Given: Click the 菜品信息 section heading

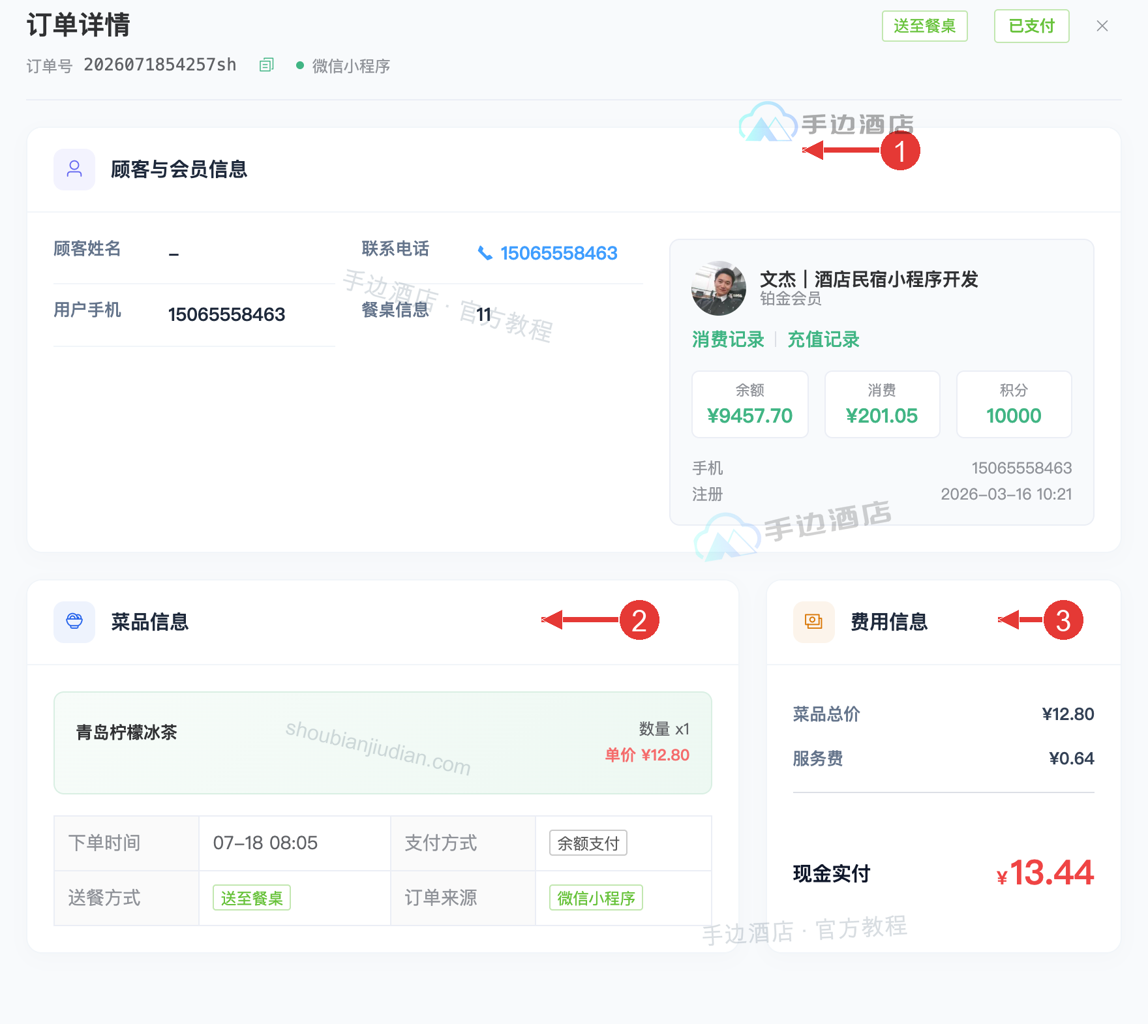Looking at the screenshot, I should 149,622.
